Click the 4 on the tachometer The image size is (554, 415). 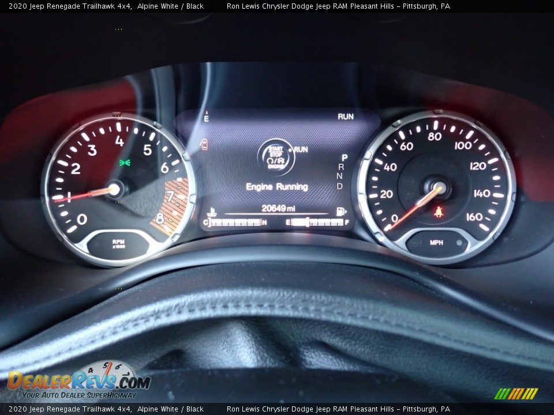119,141
